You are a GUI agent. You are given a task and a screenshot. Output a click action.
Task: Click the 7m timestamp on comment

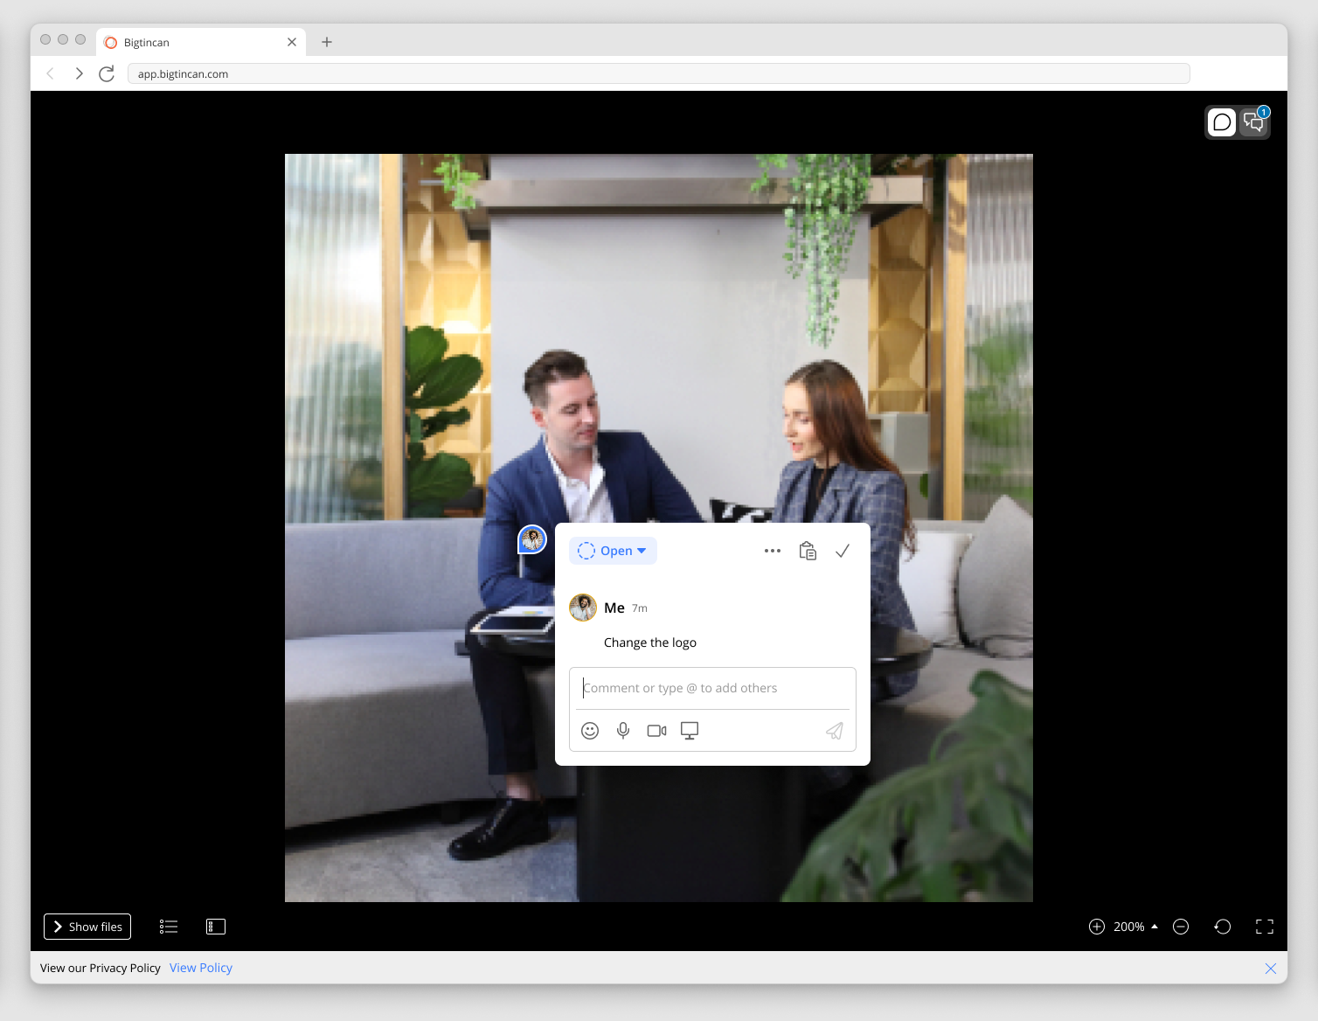(x=640, y=608)
